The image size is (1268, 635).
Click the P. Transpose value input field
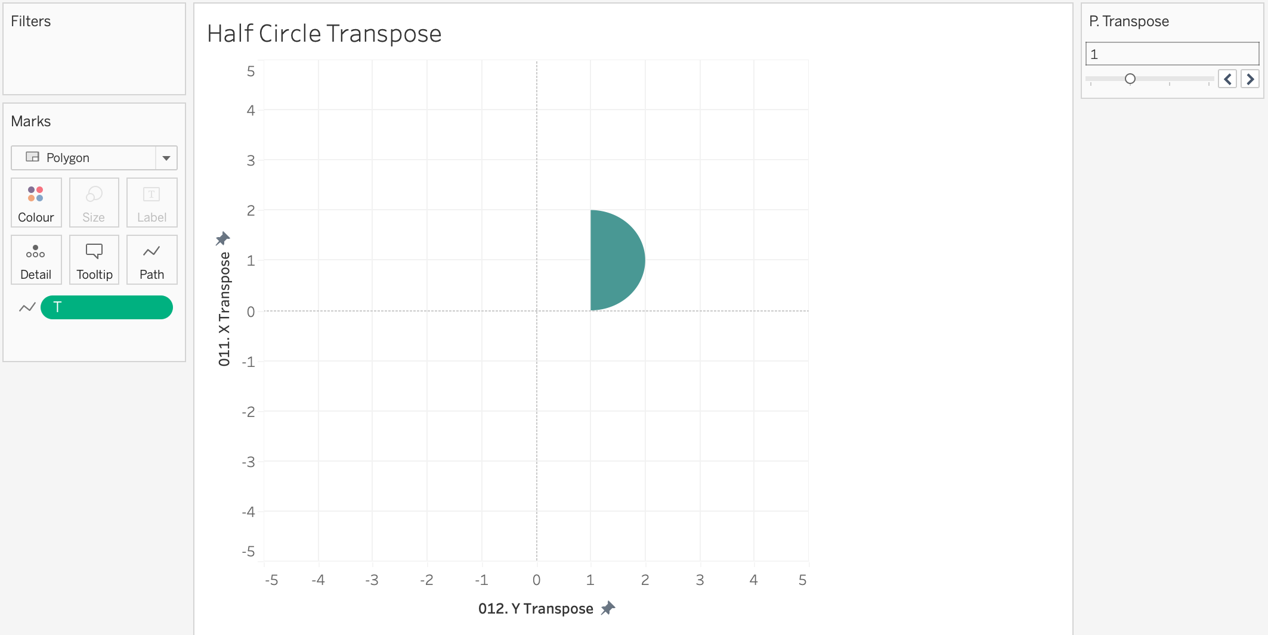point(1171,54)
